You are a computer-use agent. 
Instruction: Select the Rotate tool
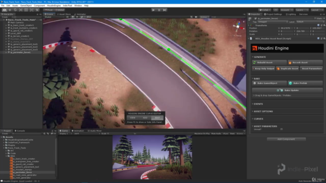[x=15, y=10]
